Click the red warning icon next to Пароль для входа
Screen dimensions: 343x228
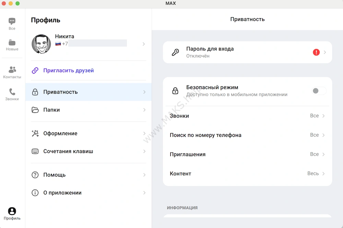316,52
